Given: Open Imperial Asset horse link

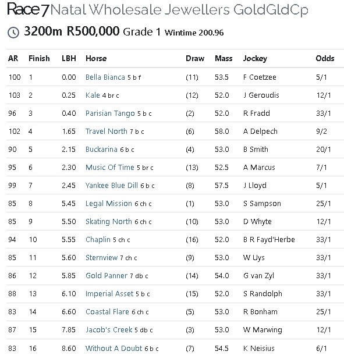Looking at the screenshot, I should pyautogui.click(x=109, y=294).
